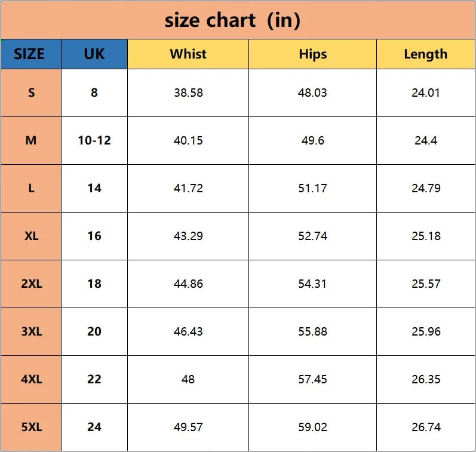The height and width of the screenshot is (452, 476).
Task: Click the 41.72 whist value
Action: pos(188,188)
